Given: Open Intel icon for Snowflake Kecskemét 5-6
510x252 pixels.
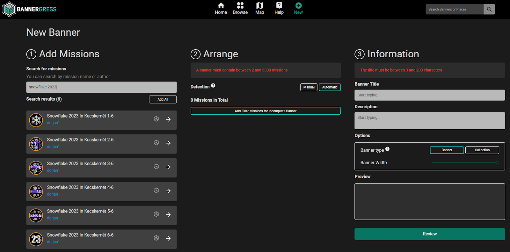Looking at the screenshot, I should [156, 214].
